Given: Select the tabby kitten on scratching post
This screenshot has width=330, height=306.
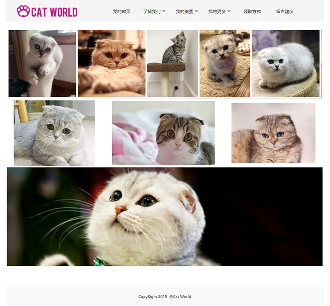Looking at the screenshot, I should (172, 63).
